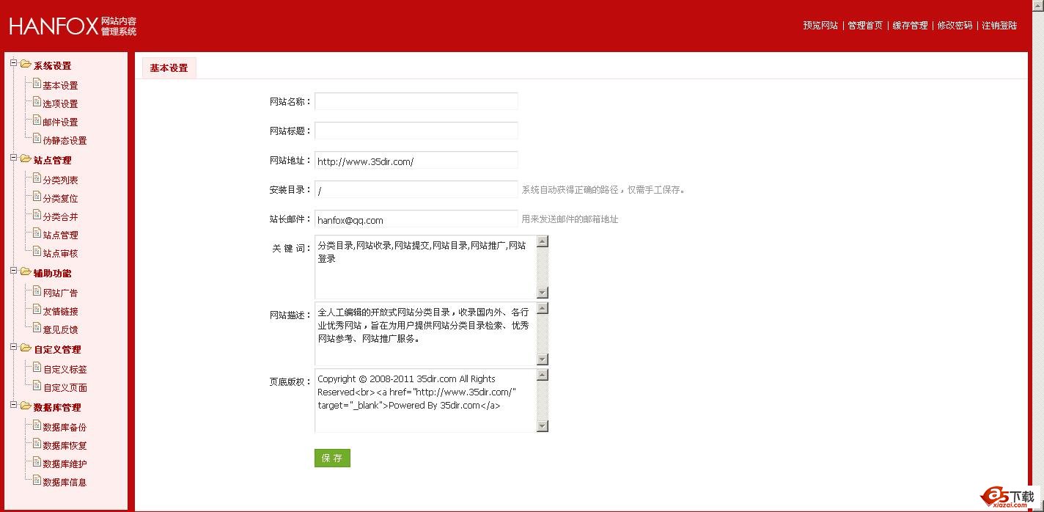1044x512 pixels.
Task: Click scroll-up arrow of 页底版权 textarea
Action: (543, 375)
